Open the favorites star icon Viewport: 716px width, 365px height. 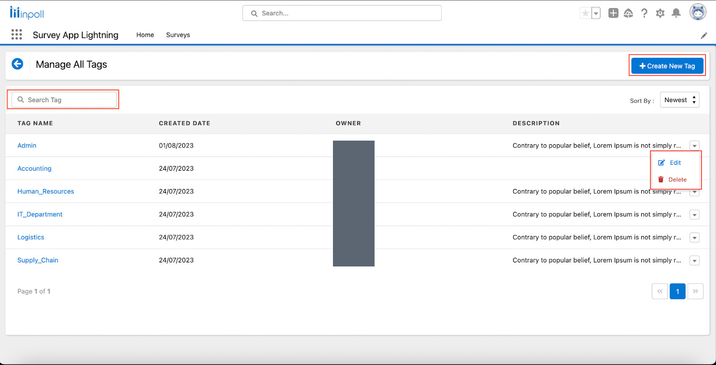[585, 13]
